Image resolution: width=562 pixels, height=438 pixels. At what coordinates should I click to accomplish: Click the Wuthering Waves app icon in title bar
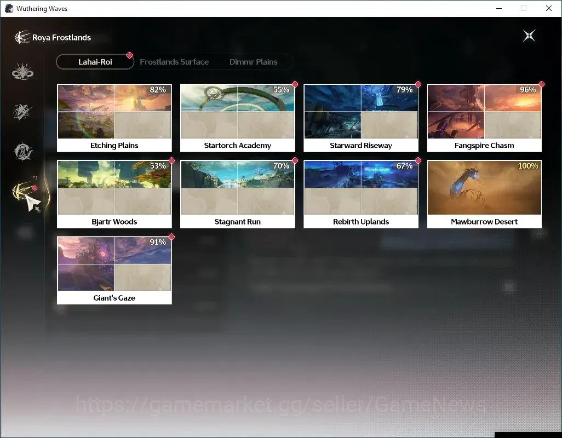[x=9, y=8]
